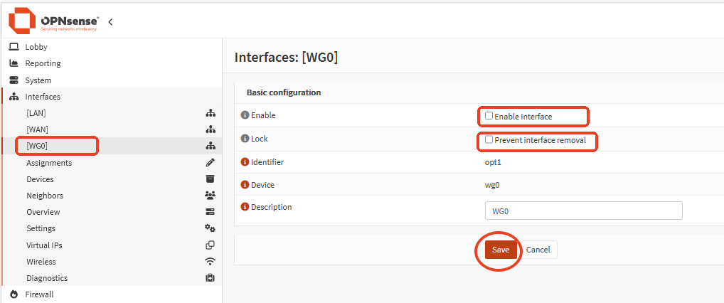The width and height of the screenshot is (724, 303).
Task: Click the Description text field
Action: (x=583, y=211)
